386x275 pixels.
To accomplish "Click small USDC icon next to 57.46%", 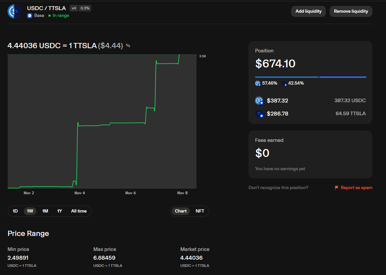I will [x=258, y=83].
